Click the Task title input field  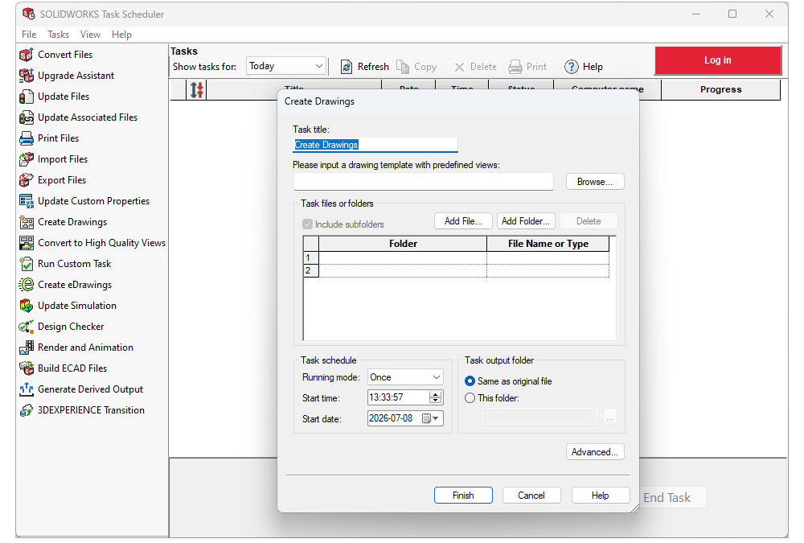(375, 145)
